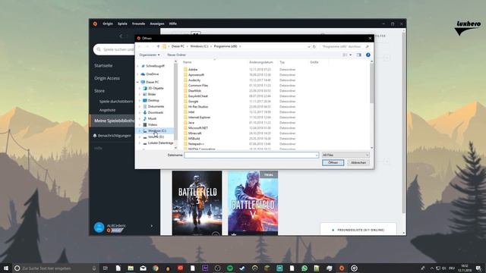Image resolution: width=486 pixels, height=273 pixels.
Task: Click the Windows (C:) breadcrumb segment
Action: [199, 46]
